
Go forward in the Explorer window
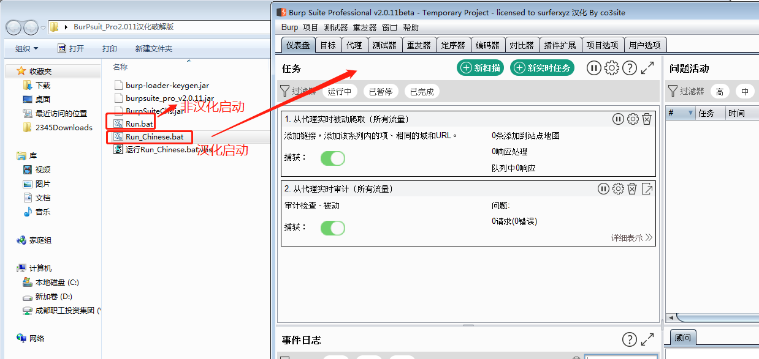coord(31,27)
